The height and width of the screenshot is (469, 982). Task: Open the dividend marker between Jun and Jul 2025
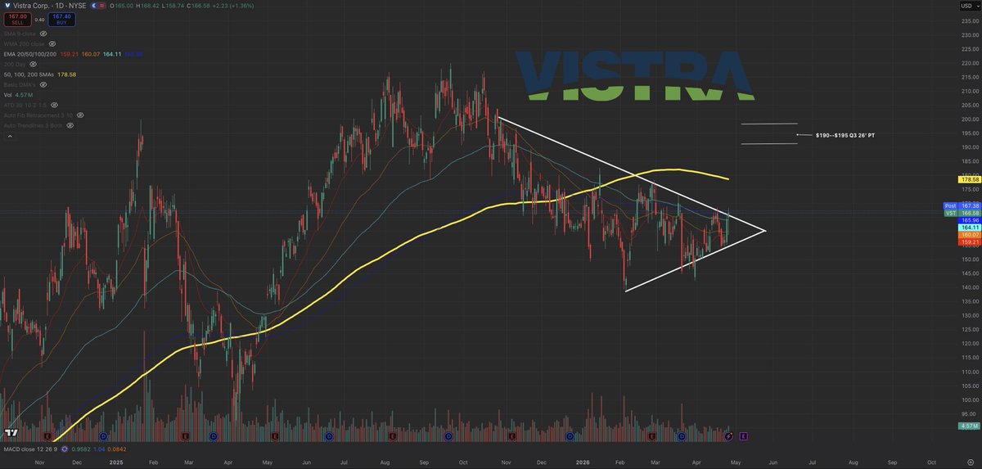tap(329, 436)
